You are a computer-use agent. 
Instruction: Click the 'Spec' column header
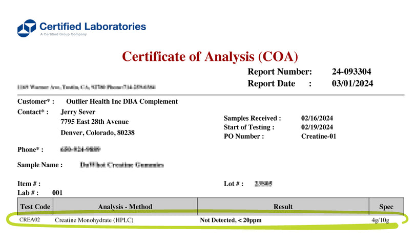click(x=386, y=207)
